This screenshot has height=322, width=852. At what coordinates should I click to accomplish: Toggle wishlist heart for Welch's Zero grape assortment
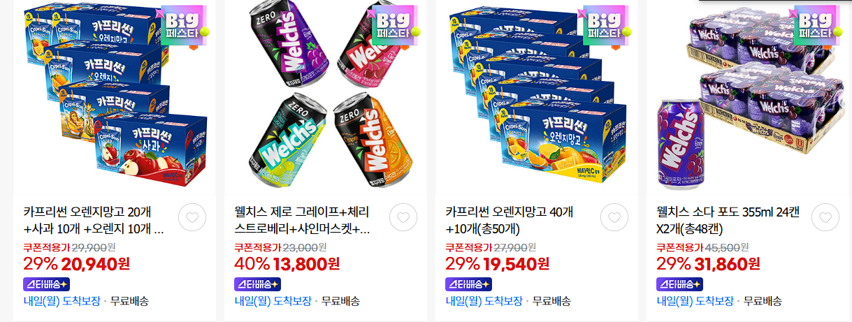coord(403,218)
